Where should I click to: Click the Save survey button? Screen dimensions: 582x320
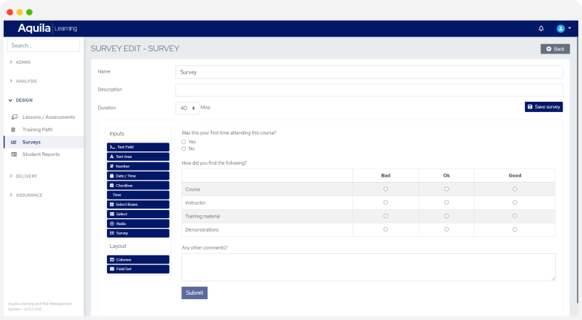coord(543,107)
